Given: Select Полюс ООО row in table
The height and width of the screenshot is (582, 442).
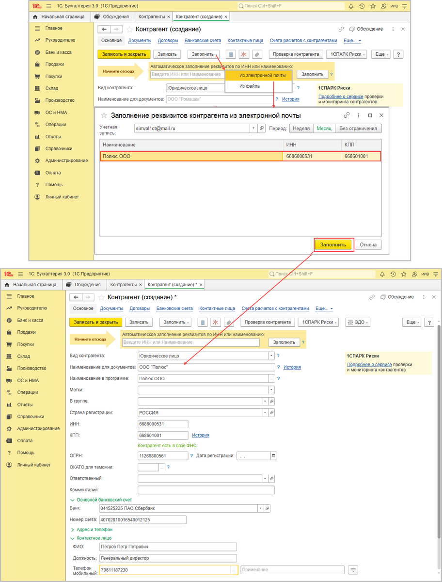Looking at the screenshot, I should tap(240, 156).
